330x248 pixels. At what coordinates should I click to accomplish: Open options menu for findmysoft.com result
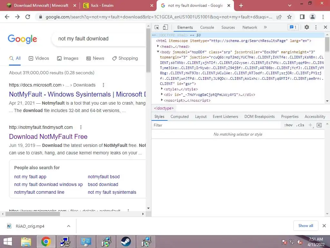click(81, 127)
